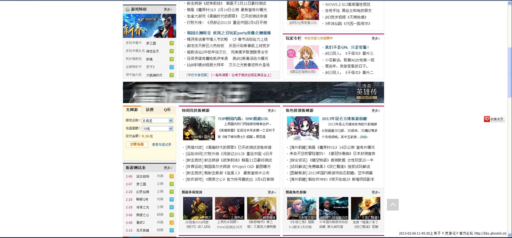Click the blue 订 icon beside 天下3
This screenshot has width=512, height=238.
coord(172,67)
